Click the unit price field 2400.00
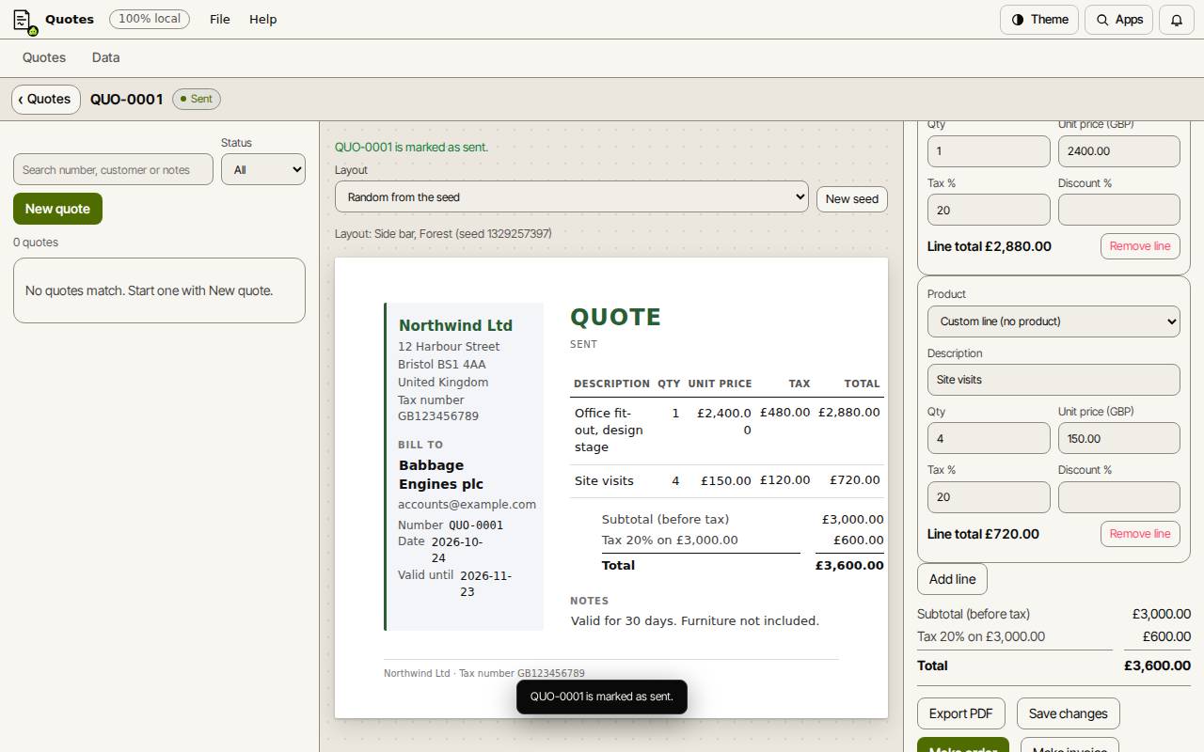This screenshot has height=752, width=1204. coord(1119,150)
